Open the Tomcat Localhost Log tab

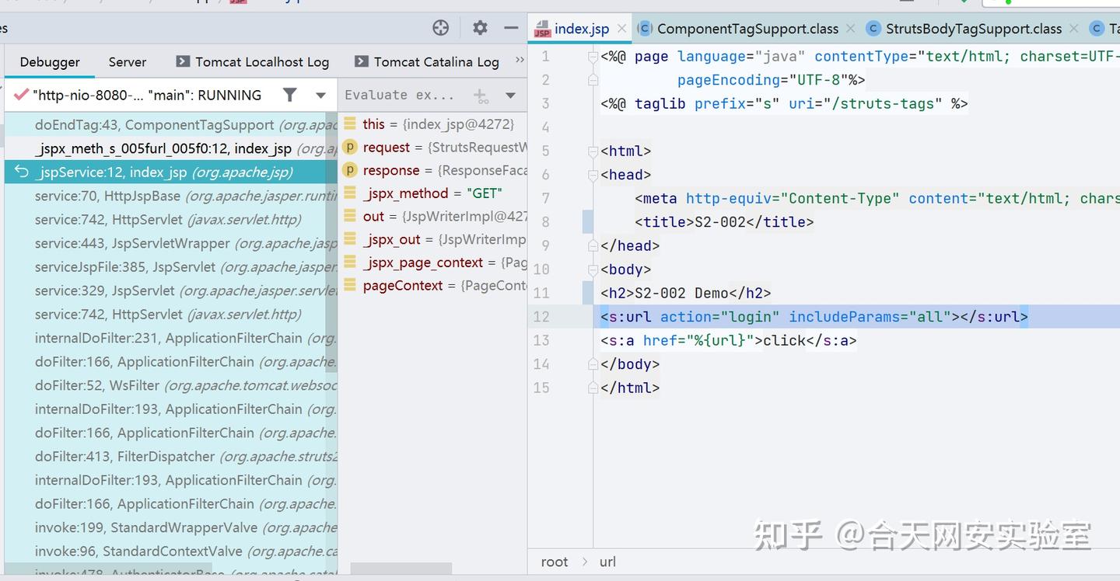(x=253, y=61)
